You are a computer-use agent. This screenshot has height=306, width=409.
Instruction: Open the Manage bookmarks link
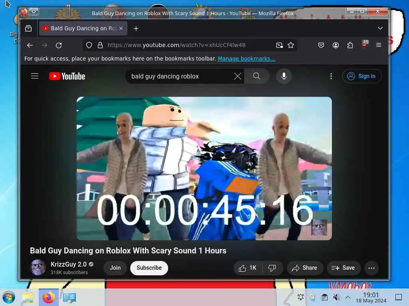click(246, 59)
